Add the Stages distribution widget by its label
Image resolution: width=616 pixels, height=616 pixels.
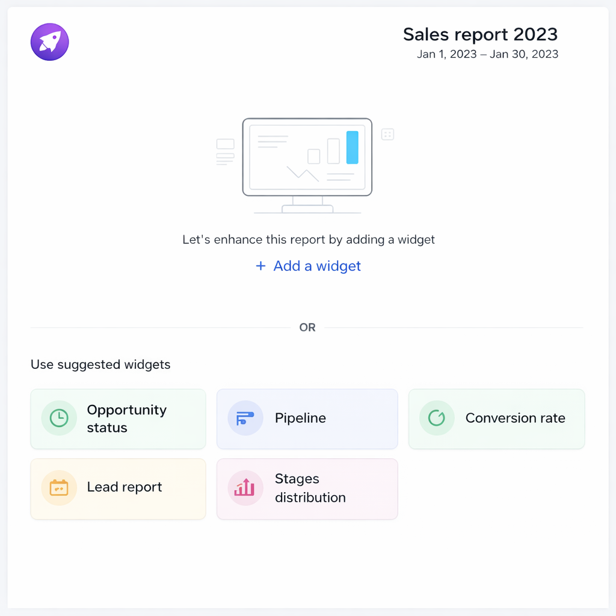click(310, 488)
